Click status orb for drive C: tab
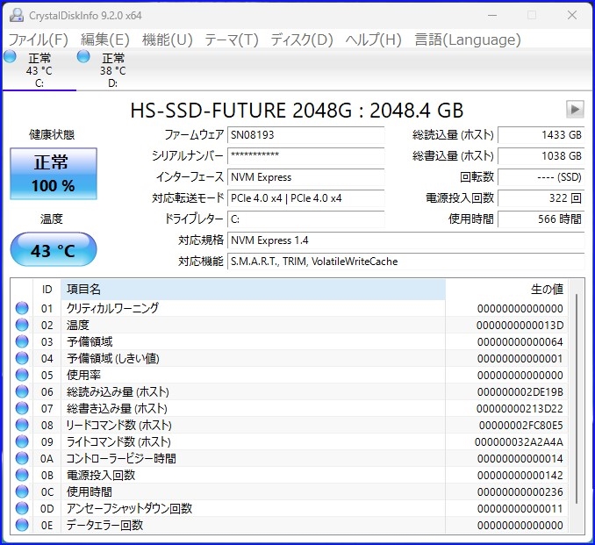The height and width of the screenshot is (545, 595). point(10,57)
